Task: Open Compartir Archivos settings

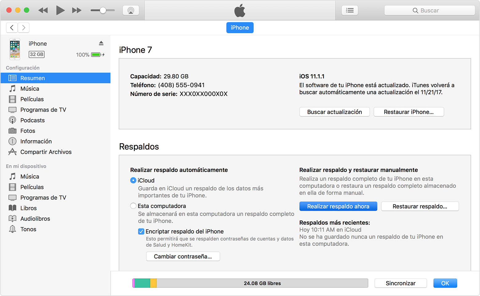Action: coord(46,152)
